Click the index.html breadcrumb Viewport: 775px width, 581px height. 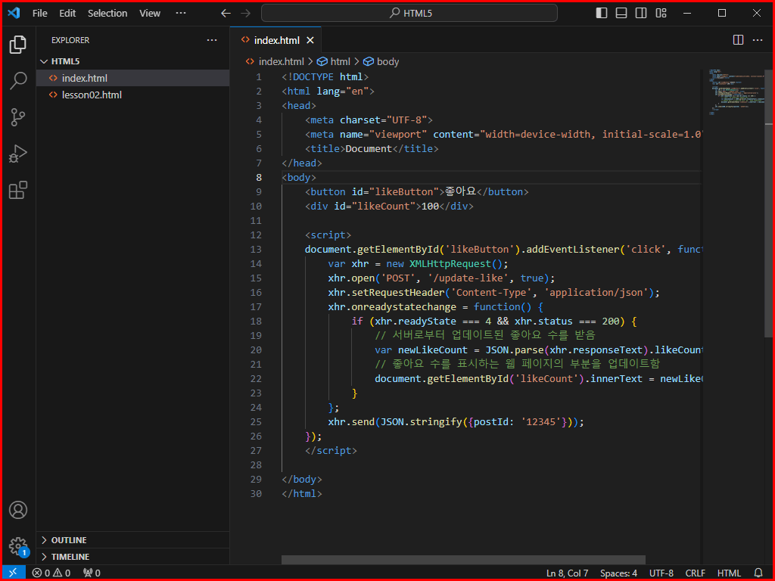coord(275,62)
